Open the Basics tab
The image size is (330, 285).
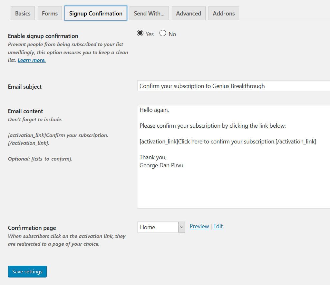click(x=23, y=14)
